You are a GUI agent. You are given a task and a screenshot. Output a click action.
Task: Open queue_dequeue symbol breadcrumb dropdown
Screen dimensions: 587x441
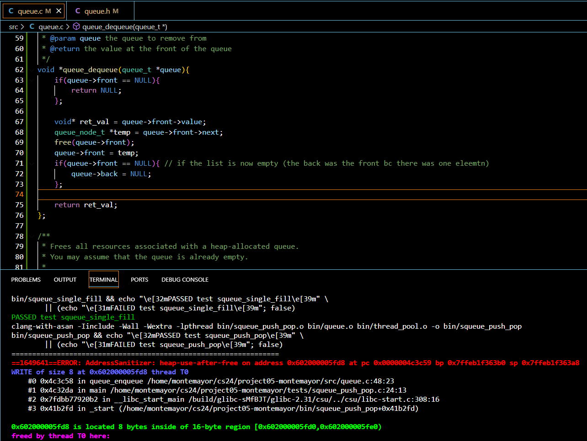(124, 27)
